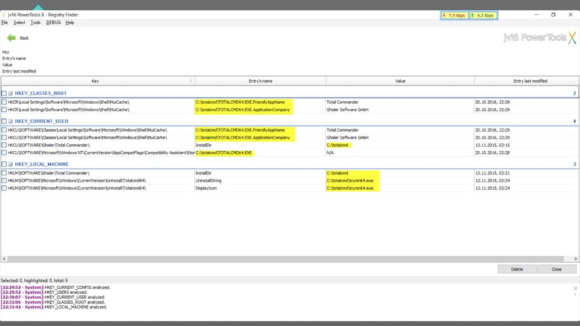Tick the HKEY_CLASSES_ROOT group checkbox
The height and width of the screenshot is (326, 580).
point(4,93)
